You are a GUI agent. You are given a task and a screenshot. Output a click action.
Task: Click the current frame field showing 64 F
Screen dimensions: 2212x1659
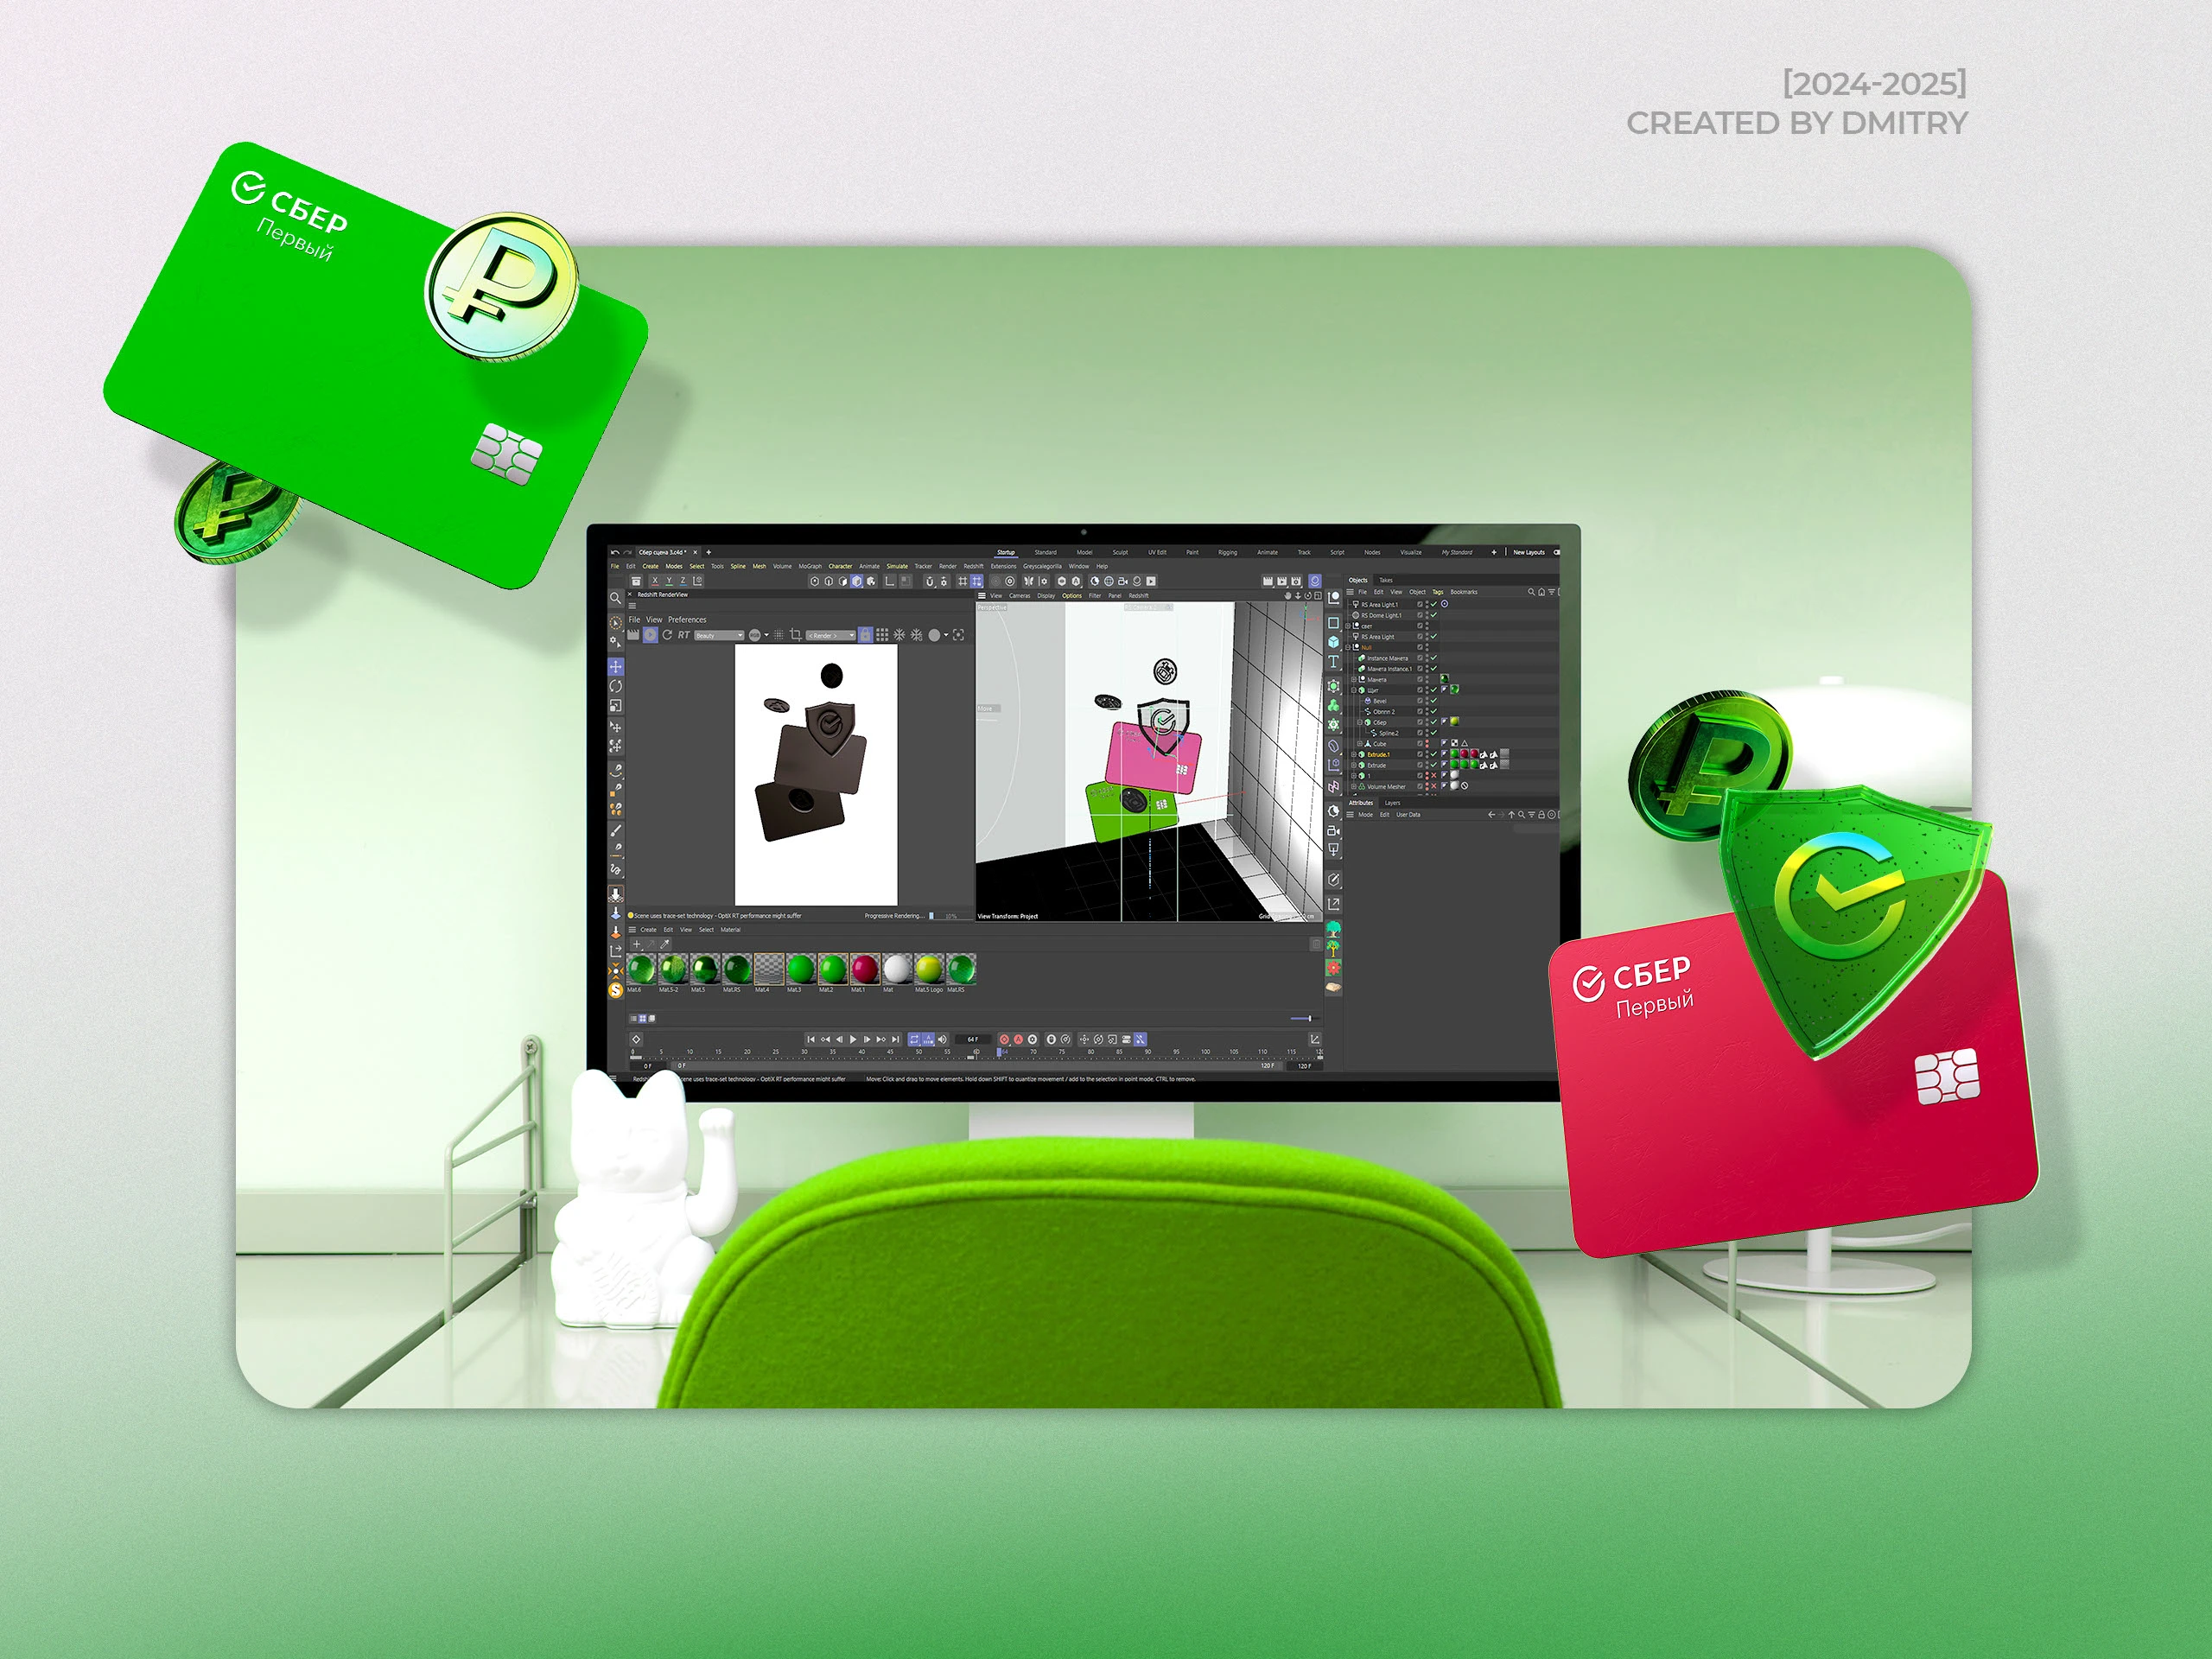coord(973,1039)
